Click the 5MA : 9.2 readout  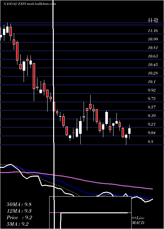(18, 224)
